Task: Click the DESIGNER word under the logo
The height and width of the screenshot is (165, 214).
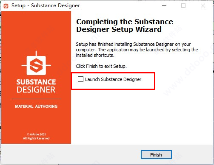Action: click(36, 89)
